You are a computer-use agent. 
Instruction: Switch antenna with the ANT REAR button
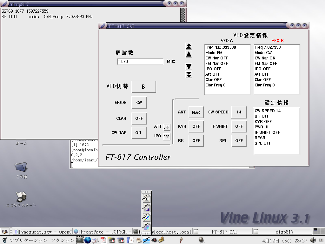(196, 112)
